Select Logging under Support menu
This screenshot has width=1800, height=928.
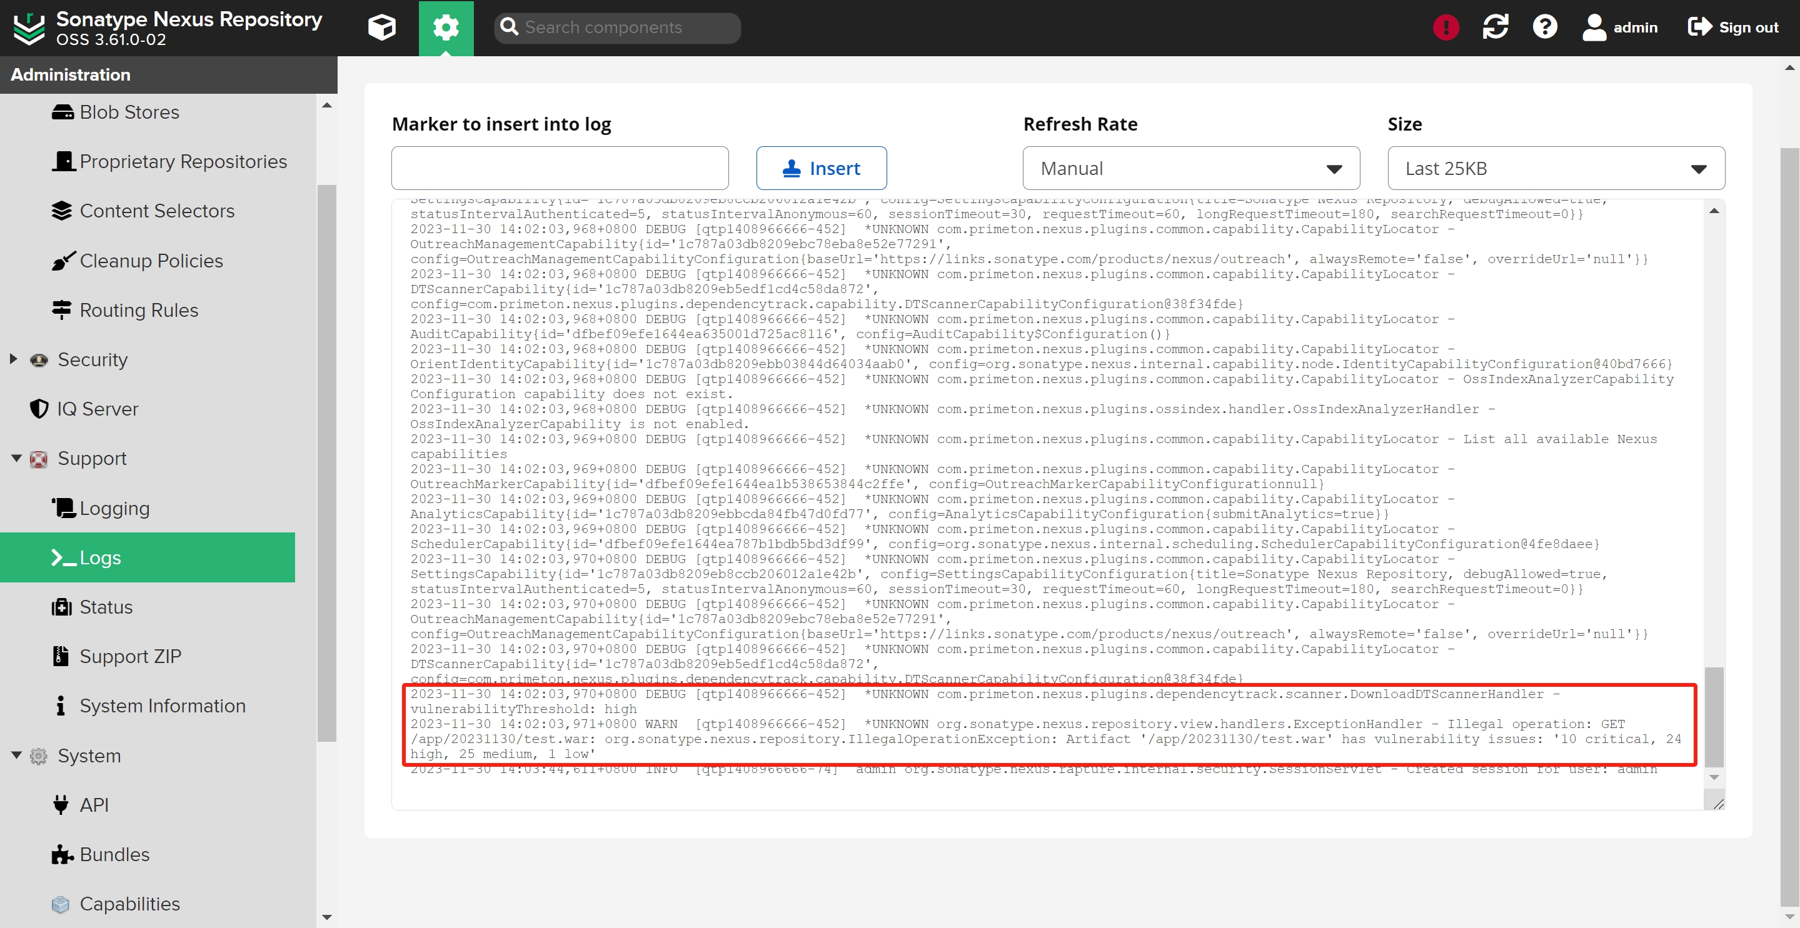click(x=114, y=508)
